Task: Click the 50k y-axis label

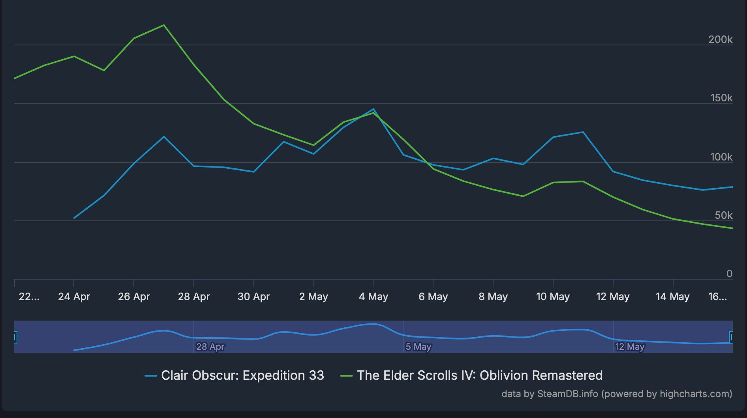Action: [x=724, y=215]
